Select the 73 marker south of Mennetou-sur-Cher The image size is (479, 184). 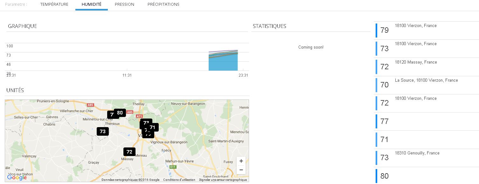(102, 131)
